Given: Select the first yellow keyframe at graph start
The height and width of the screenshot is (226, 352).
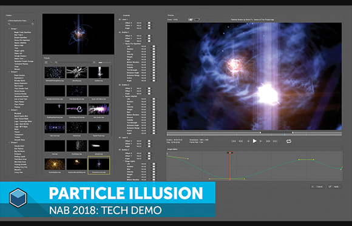Looking at the screenshot, I should click(x=168, y=154).
